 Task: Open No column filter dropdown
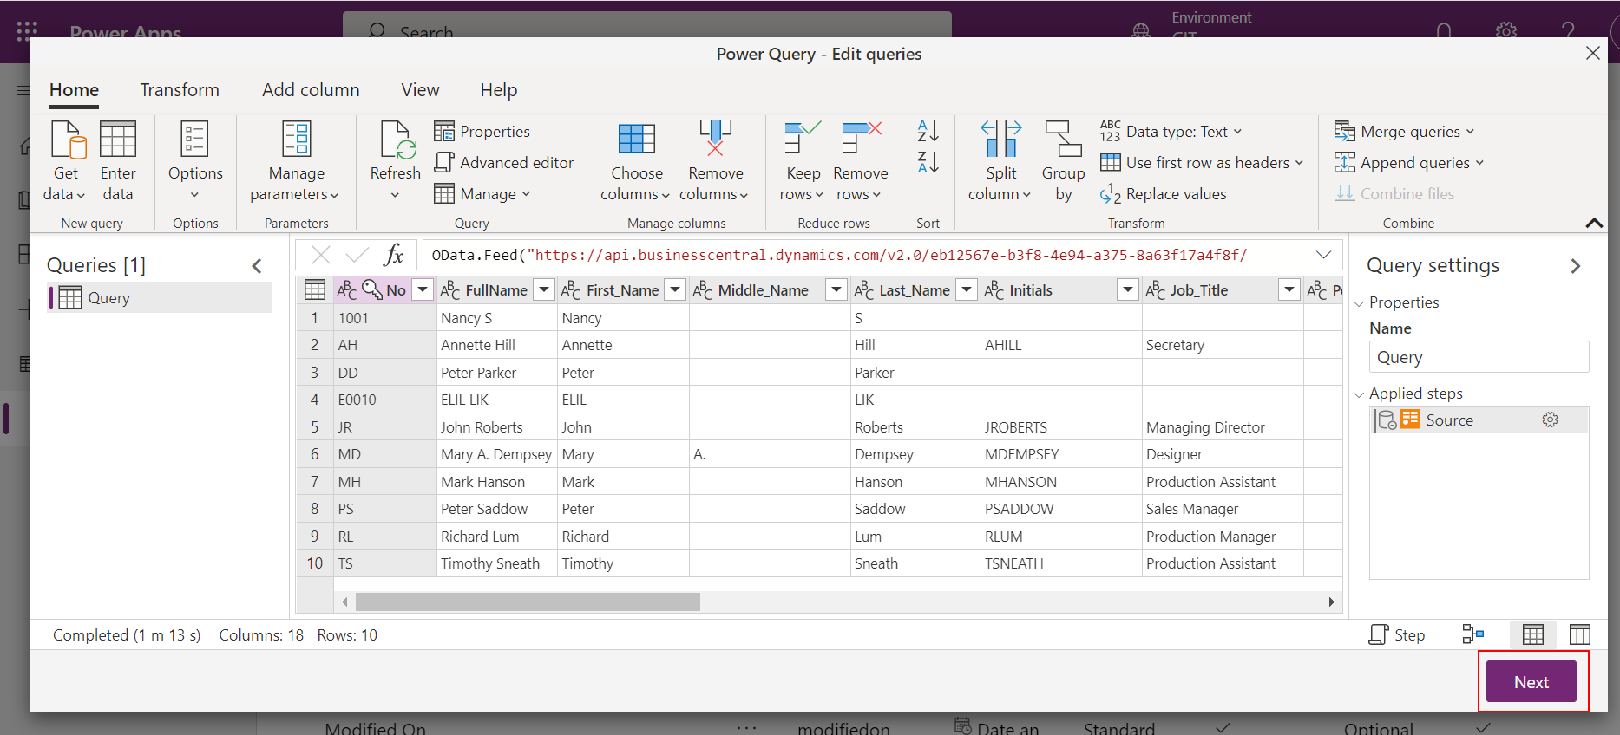(423, 289)
